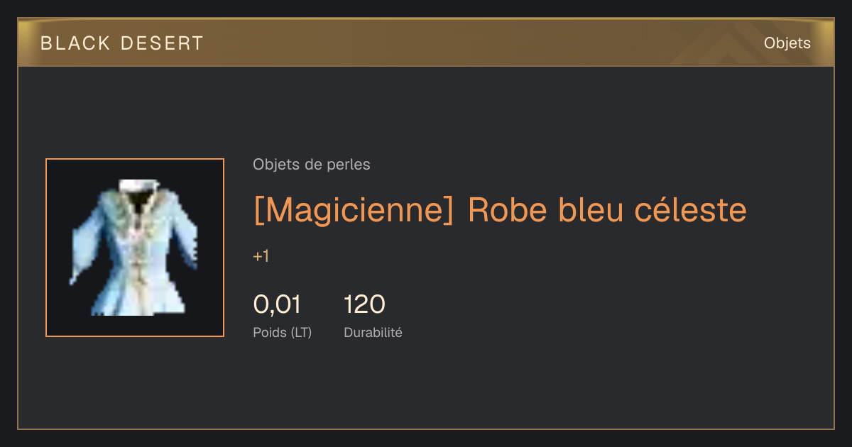852x447 pixels.
Task: Select the [Magicienne] Robe bleu céleste title
Action: [500, 210]
